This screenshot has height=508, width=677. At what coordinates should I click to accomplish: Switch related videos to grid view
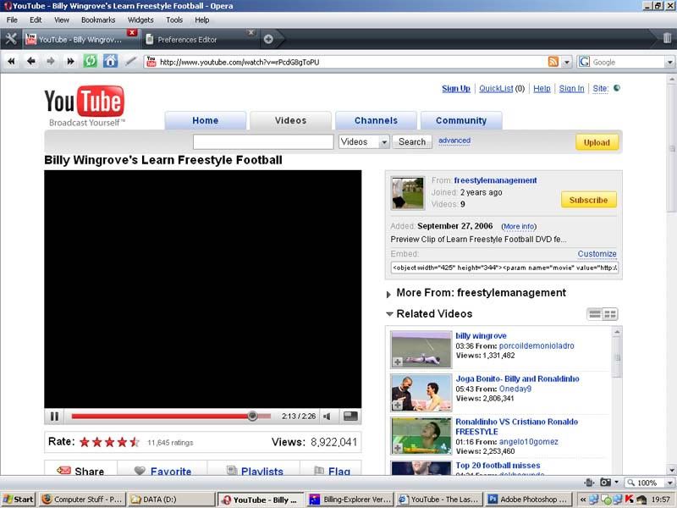pyautogui.click(x=610, y=314)
